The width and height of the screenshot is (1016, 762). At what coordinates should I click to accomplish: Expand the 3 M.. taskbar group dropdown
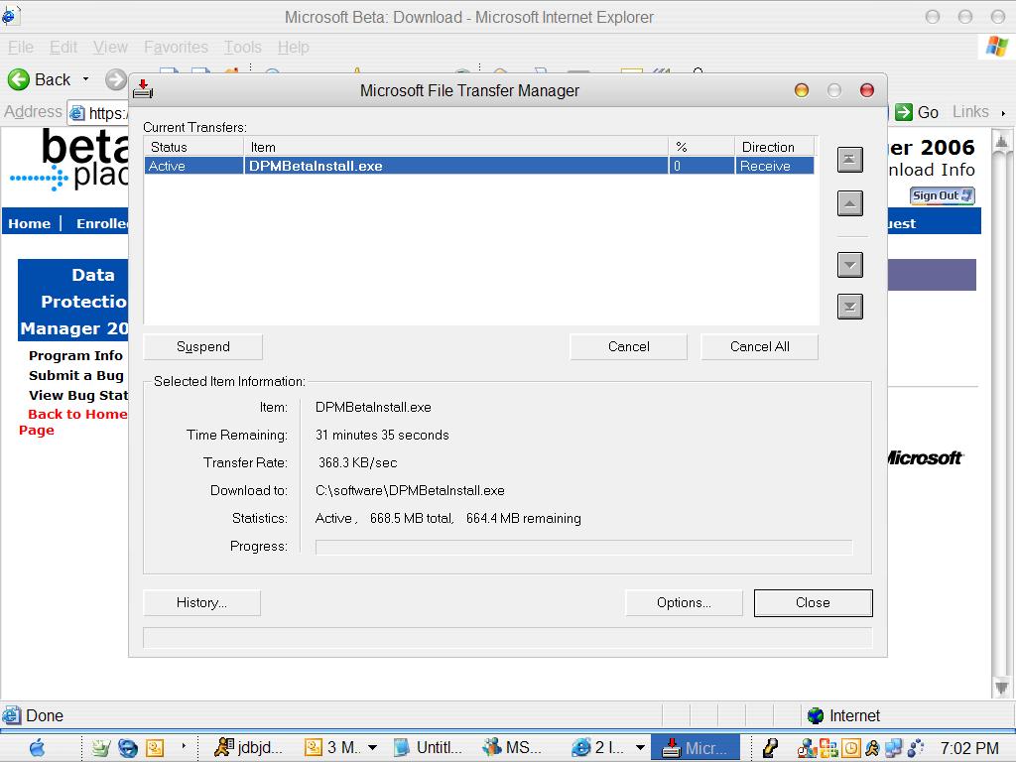[x=373, y=748]
